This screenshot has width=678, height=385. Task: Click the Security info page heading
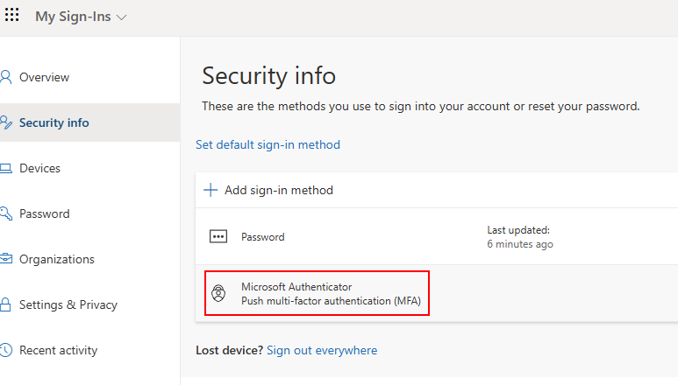point(269,76)
